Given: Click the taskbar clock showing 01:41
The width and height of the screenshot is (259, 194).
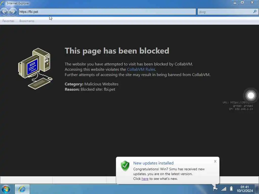Looking at the screenshot, I should point(245,189).
